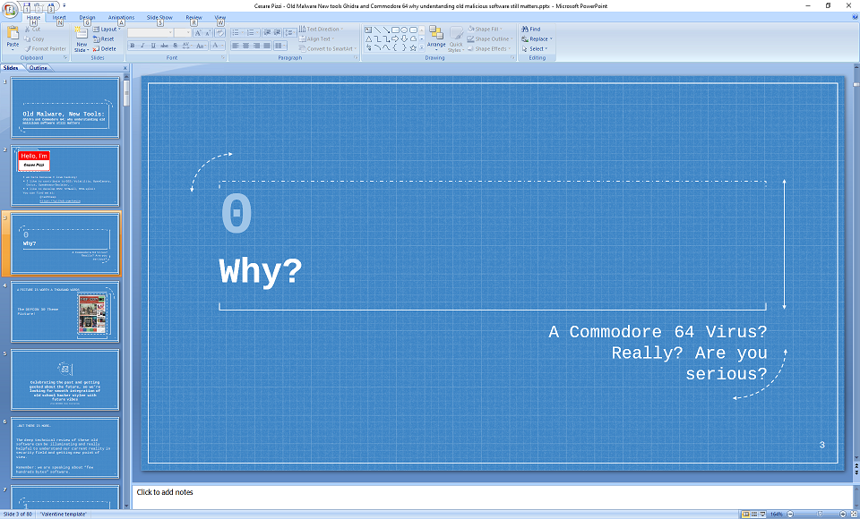
Task: Click the Paste icon in Clipboard group
Action: click(x=13, y=34)
